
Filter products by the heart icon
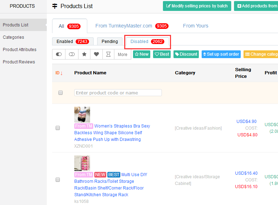click(x=96, y=55)
